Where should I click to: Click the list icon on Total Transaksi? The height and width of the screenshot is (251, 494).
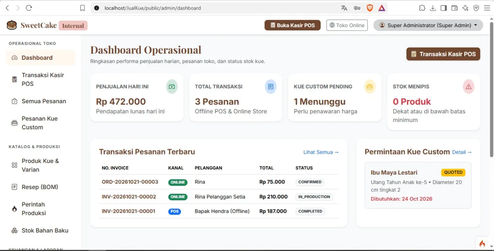point(271,86)
